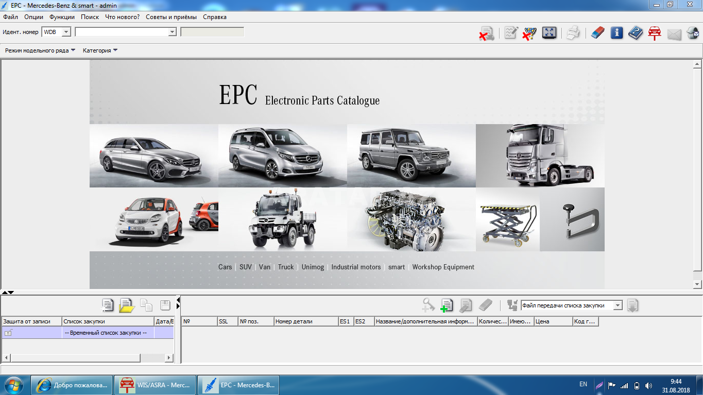The height and width of the screenshot is (395, 703).
Task: Toggle the full screen view icon
Action: [x=549, y=33]
